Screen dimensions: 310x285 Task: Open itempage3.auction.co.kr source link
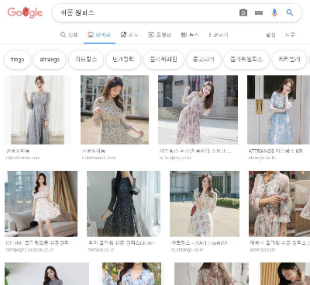[29, 250]
